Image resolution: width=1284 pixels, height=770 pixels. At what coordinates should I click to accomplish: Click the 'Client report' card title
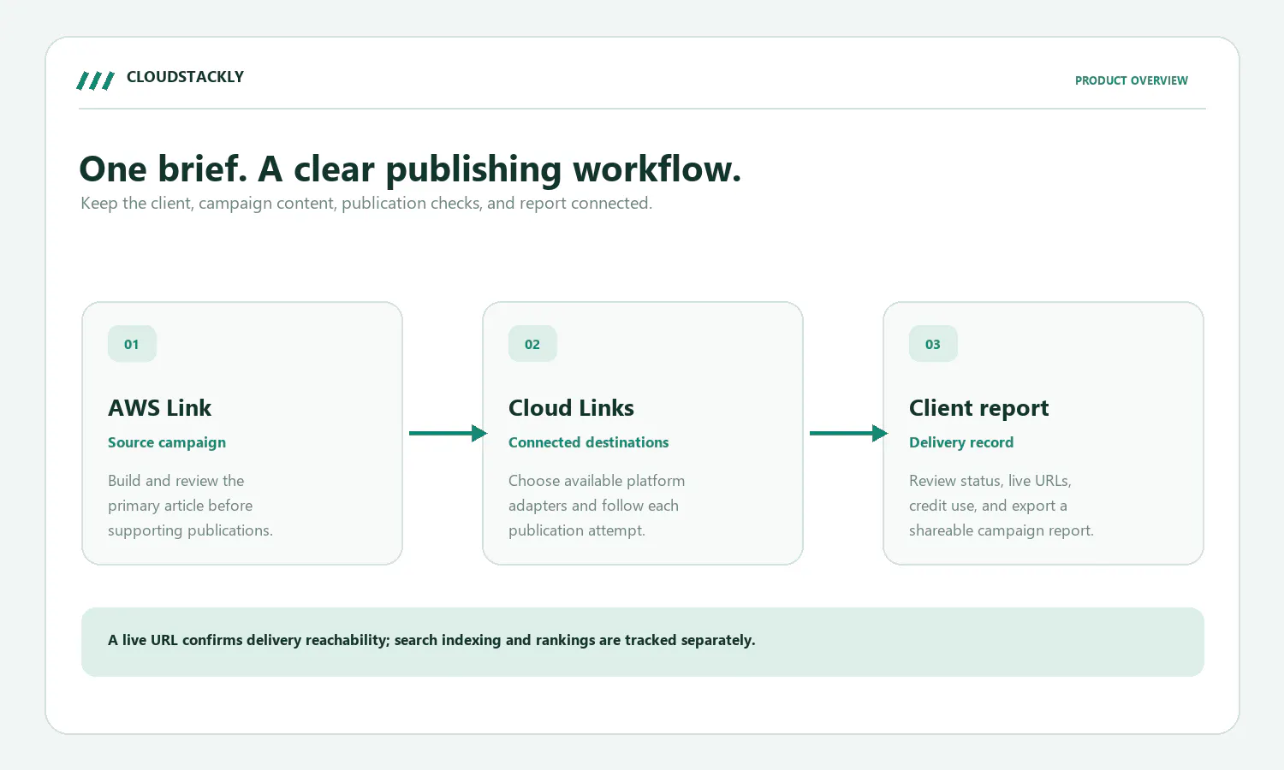click(978, 408)
